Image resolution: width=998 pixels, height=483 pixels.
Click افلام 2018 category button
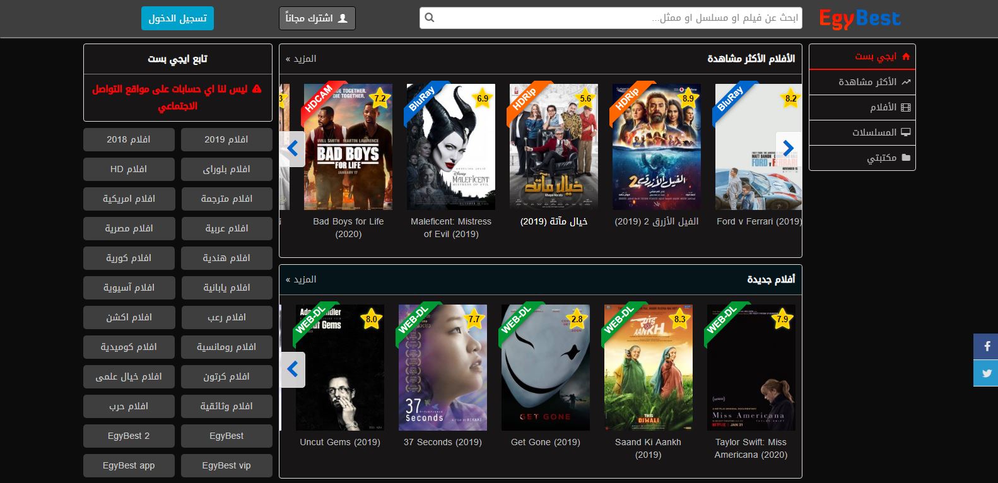[129, 139]
